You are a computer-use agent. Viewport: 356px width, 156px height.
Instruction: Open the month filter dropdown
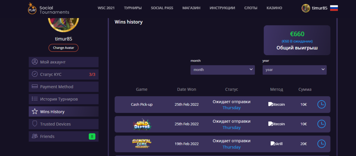click(x=222, y=70)
